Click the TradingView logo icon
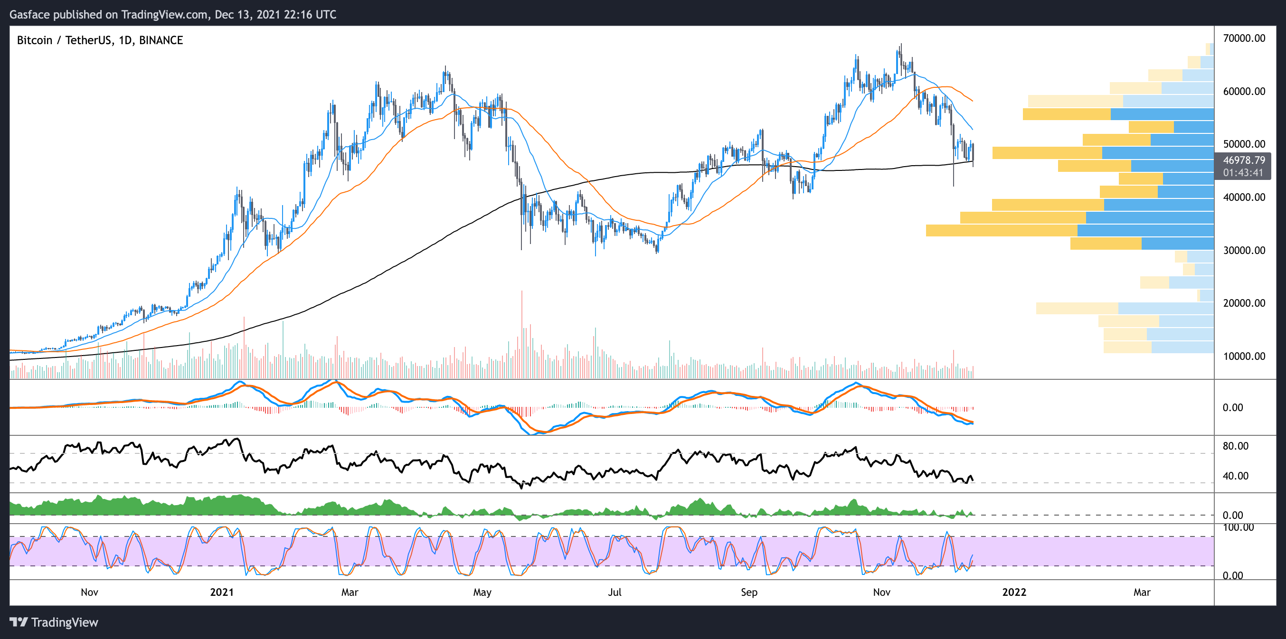 pyautogui.click(x=19, y=622)
